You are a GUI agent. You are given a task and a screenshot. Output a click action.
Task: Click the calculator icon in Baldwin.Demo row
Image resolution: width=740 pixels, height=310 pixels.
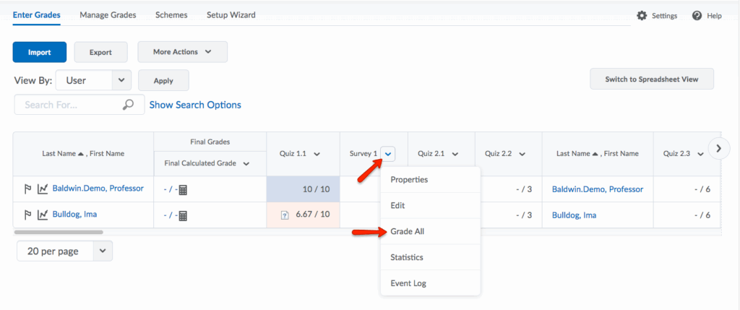click(x=183, y=190)
